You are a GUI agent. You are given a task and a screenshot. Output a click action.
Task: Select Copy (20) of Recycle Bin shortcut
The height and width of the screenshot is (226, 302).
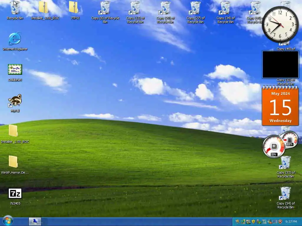point(165,12)
